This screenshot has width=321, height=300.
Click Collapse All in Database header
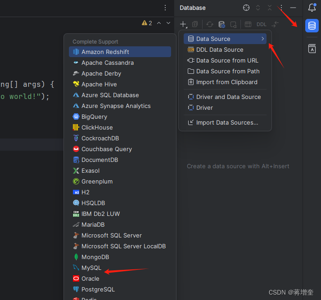point(270,8)
